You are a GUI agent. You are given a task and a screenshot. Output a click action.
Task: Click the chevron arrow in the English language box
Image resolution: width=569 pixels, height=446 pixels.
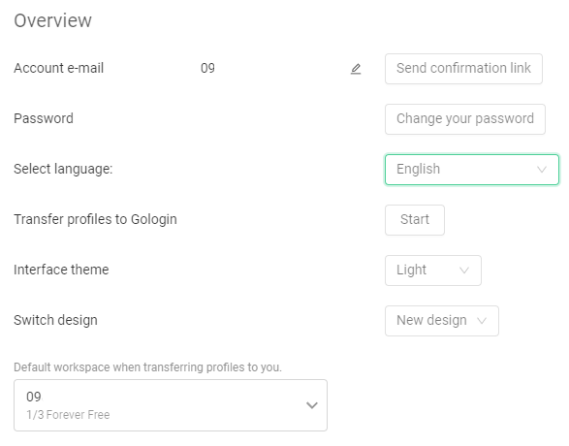(542, 170)
